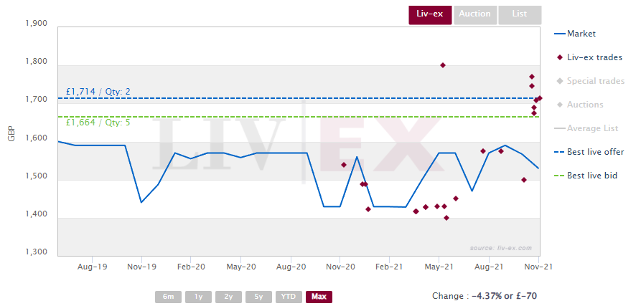Screen dimensions: 641x306
Task: Enable the Auctions legend series
Action: 584,105
